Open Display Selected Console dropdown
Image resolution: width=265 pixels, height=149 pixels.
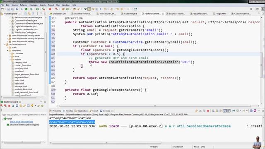click(241, 111)
